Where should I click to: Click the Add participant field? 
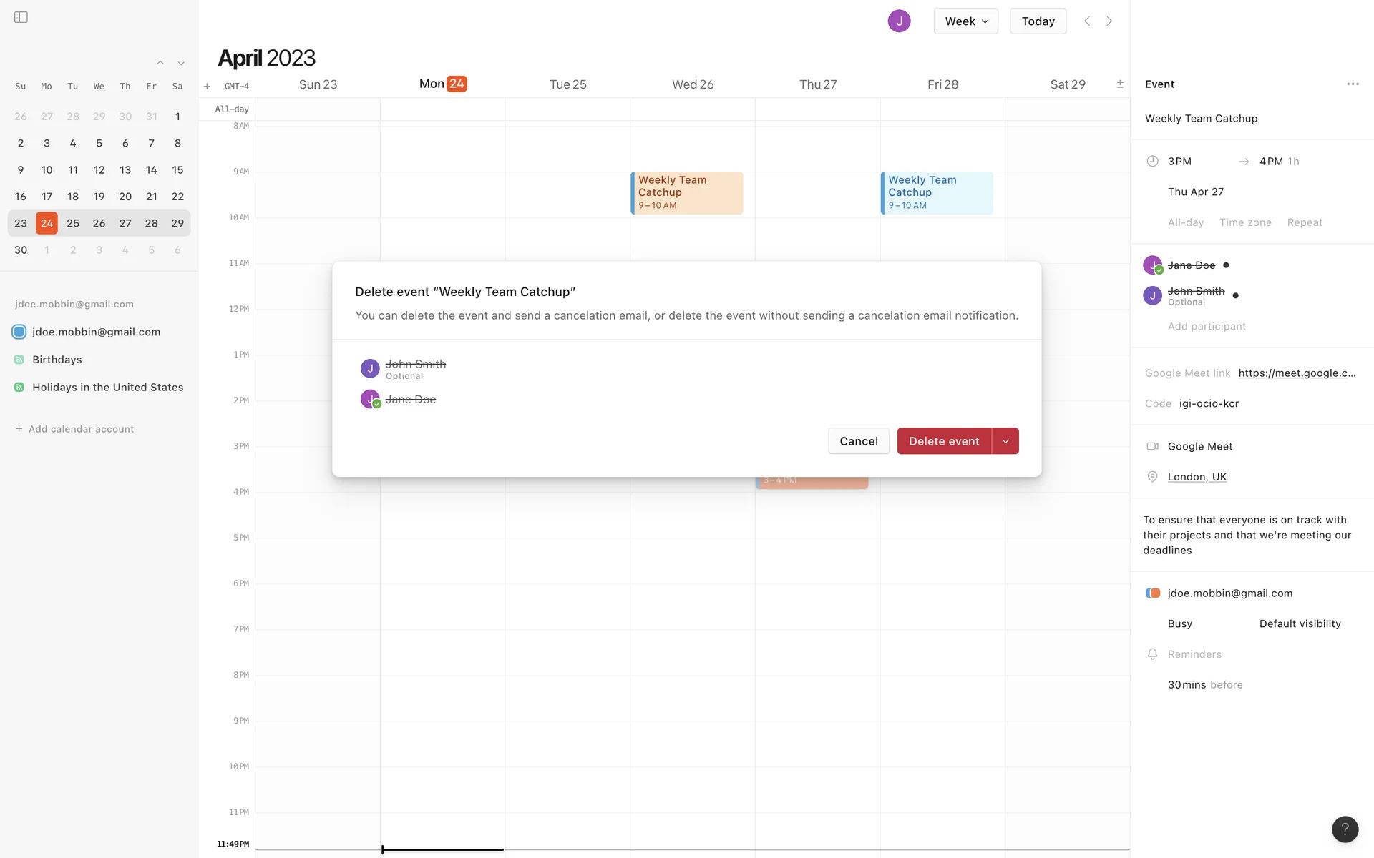(1207, 326)
